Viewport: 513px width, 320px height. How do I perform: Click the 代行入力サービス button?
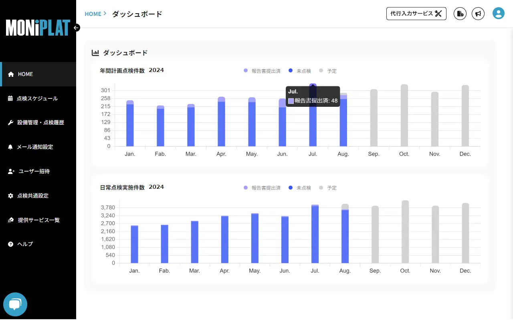tap(416, 14)
